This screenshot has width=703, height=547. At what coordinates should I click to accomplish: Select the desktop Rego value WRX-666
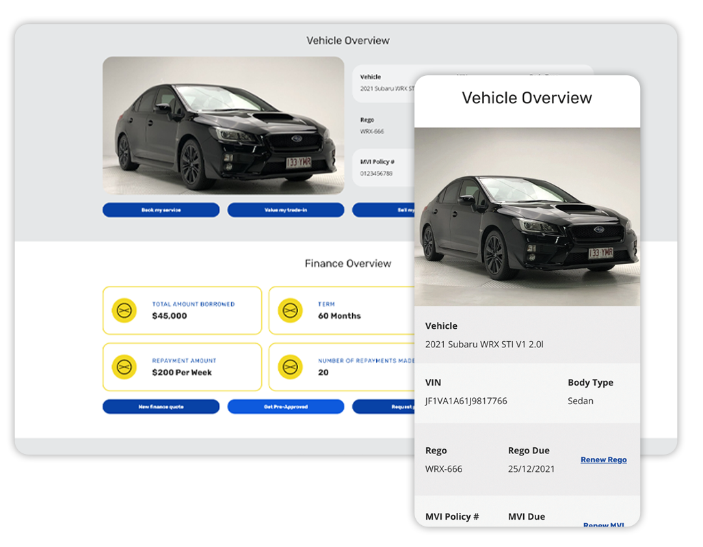[x=372, y=131]
